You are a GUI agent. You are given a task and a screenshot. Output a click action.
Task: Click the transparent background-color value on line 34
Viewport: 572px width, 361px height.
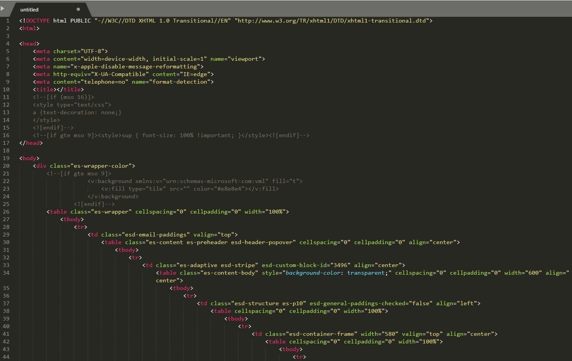click(366, 273)
